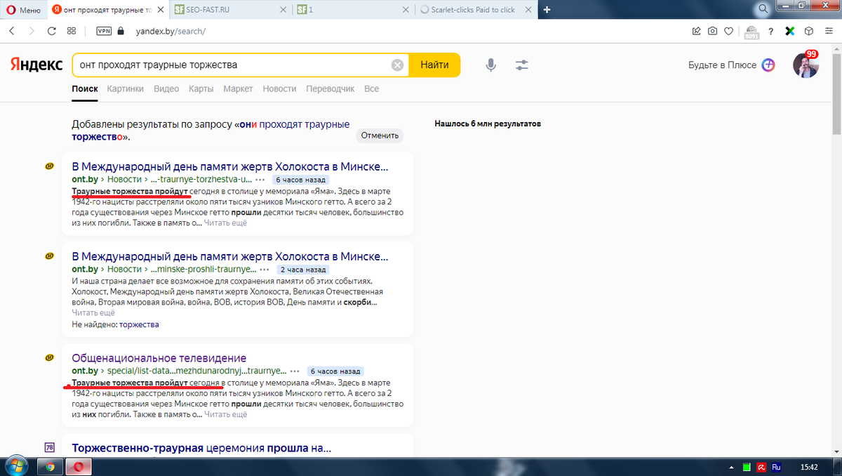Click the question mark extension icon
This screenshot has width=842, height=476.
click(x=771, y=31)
